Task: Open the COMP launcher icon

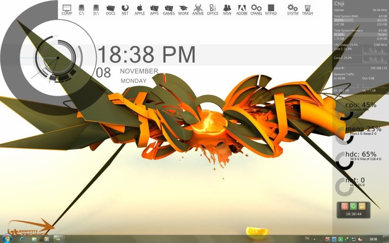Action: point(67,10)
